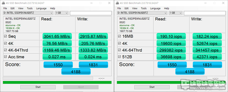This screenshot has width=228, height=92.
Task: Click 4K-64Thrd read 1169.46 MB/s
Action: tap(57, 50)
